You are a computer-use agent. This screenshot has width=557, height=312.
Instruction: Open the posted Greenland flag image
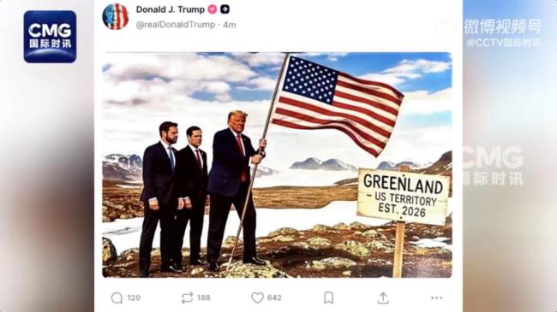pyautogui.click(x=277, y=165)
